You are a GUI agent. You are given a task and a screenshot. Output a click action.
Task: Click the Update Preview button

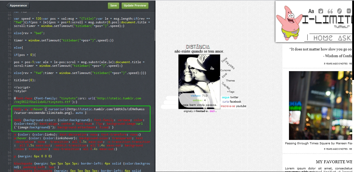pos(135,5)
